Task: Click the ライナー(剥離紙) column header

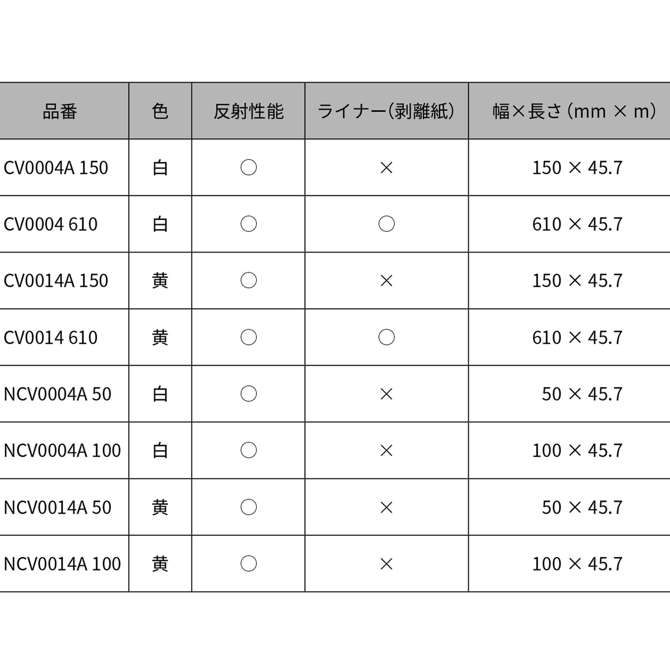Action: (x=386, y=111)
